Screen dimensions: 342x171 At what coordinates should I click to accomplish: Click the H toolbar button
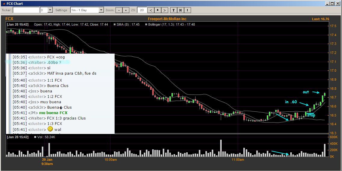point(180,10)
